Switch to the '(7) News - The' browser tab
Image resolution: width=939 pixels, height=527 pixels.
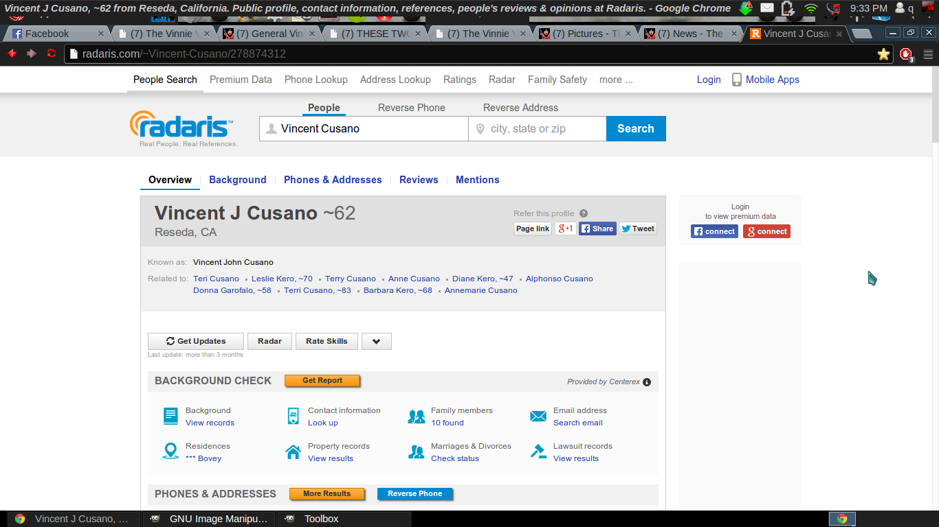(x=692, y=34)
